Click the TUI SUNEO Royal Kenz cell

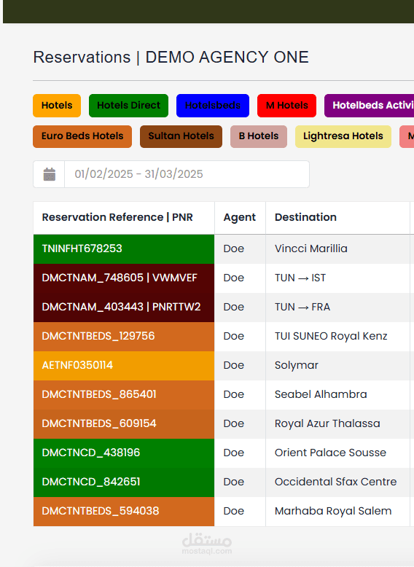point(337,336)
